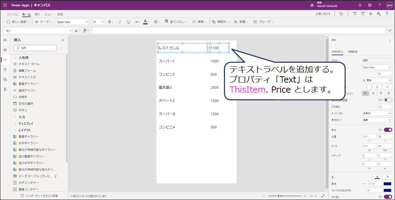Image resolution: width=395 pixels, height=200 pixels.
Task: Click the font color A button under 色
Action: [377, 177]
